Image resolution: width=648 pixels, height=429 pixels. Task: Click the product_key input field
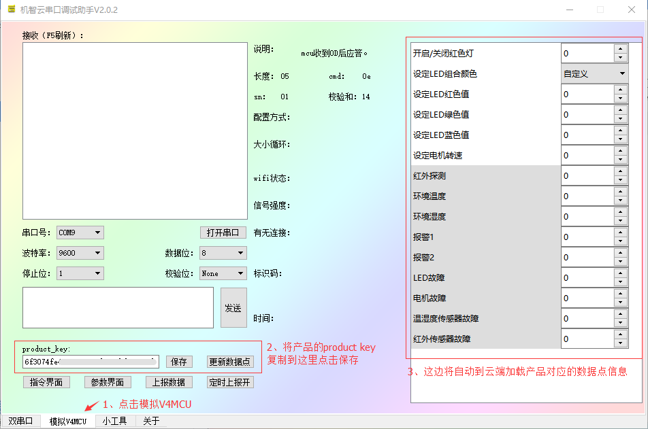tap(88, 361)
